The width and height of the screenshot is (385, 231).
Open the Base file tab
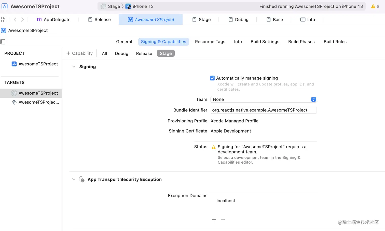pos(274,20)
